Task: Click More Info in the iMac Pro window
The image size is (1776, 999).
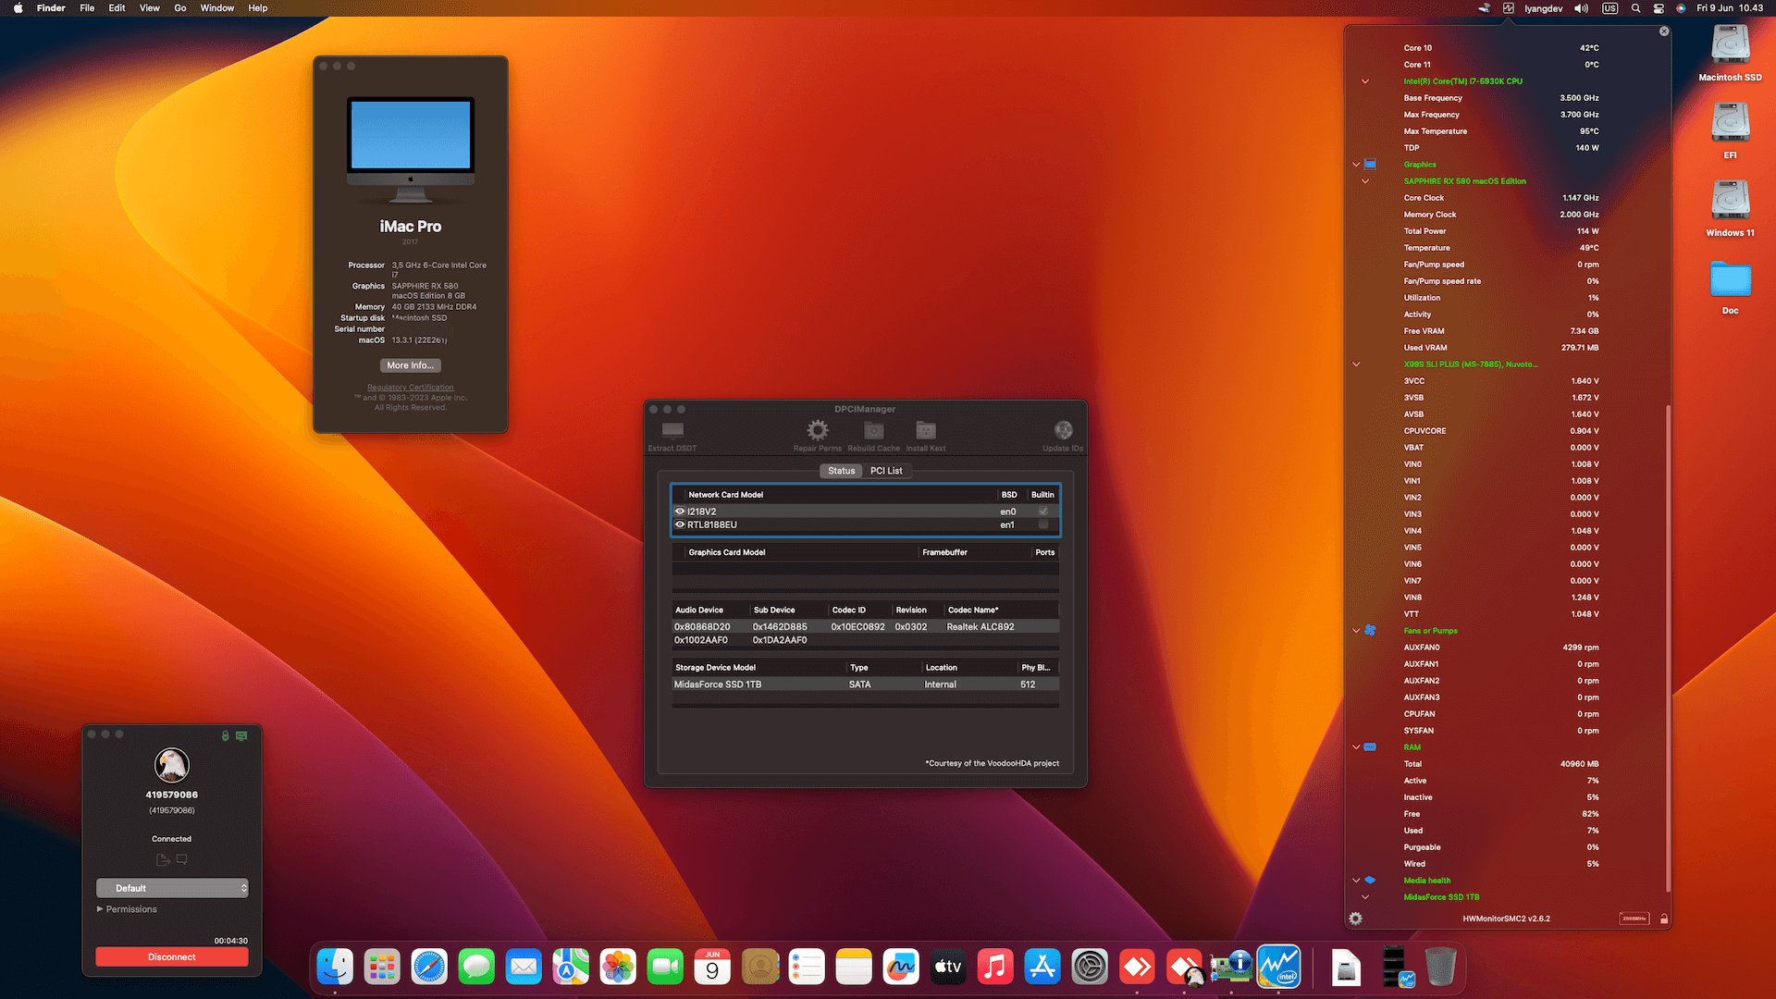Action: coord(410,364)
